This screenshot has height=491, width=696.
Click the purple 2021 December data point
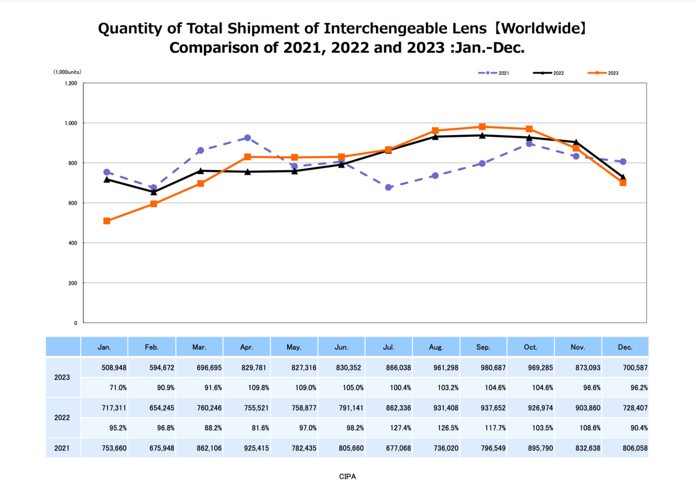[623, 162]
